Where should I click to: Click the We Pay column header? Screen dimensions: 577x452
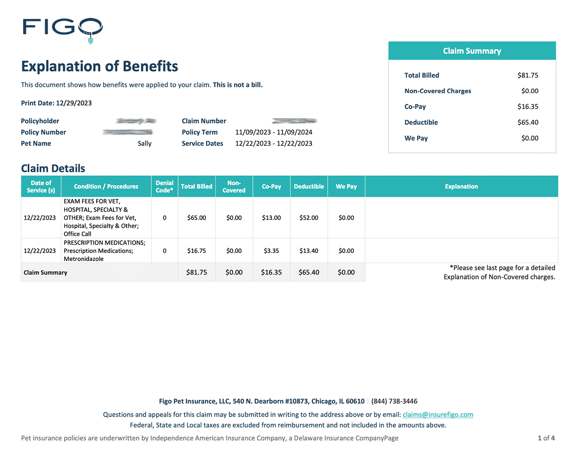pos(346,187)
